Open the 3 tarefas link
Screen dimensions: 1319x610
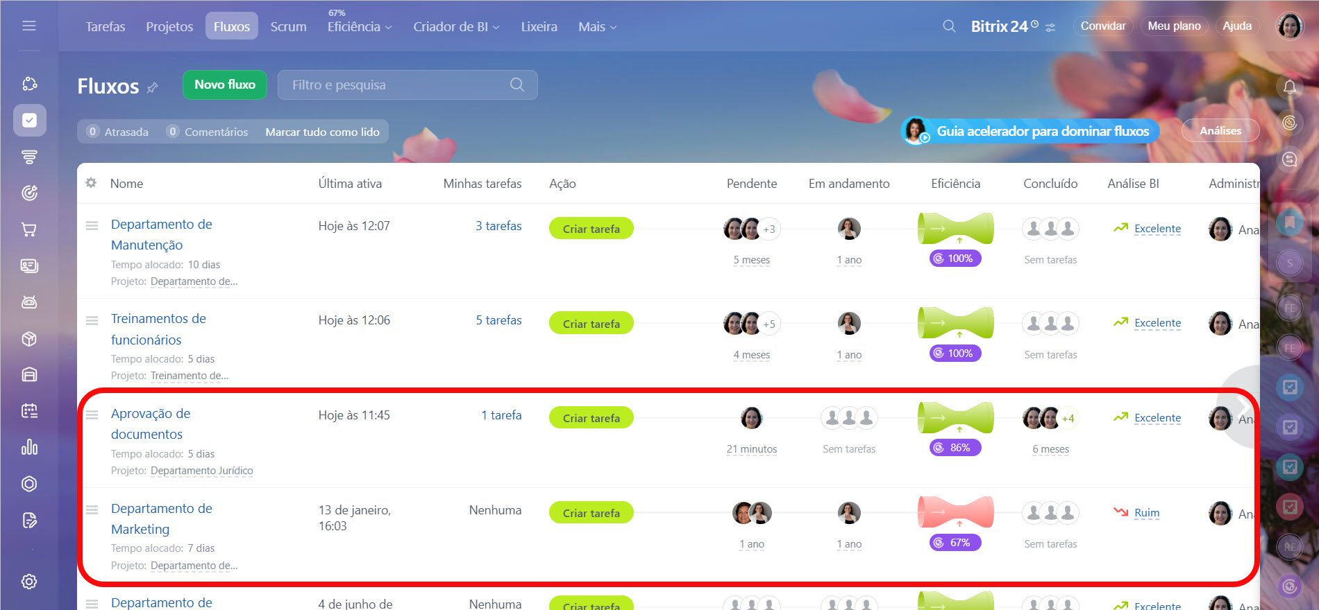click(x=498, y=226)
